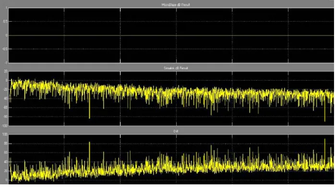
Task: Click the MicroBlaze dB Result plot title
Action: click(176, 5)
